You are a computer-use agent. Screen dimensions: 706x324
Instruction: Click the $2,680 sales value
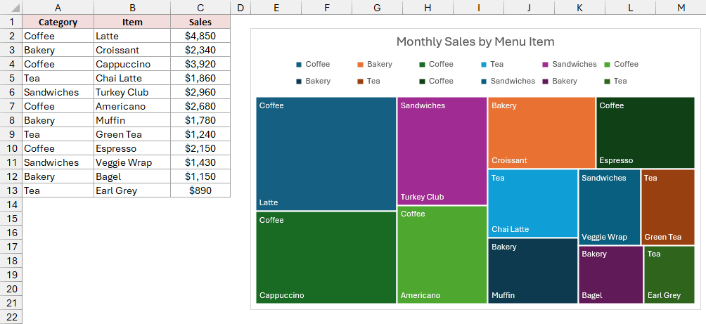[x=200, y=106]
